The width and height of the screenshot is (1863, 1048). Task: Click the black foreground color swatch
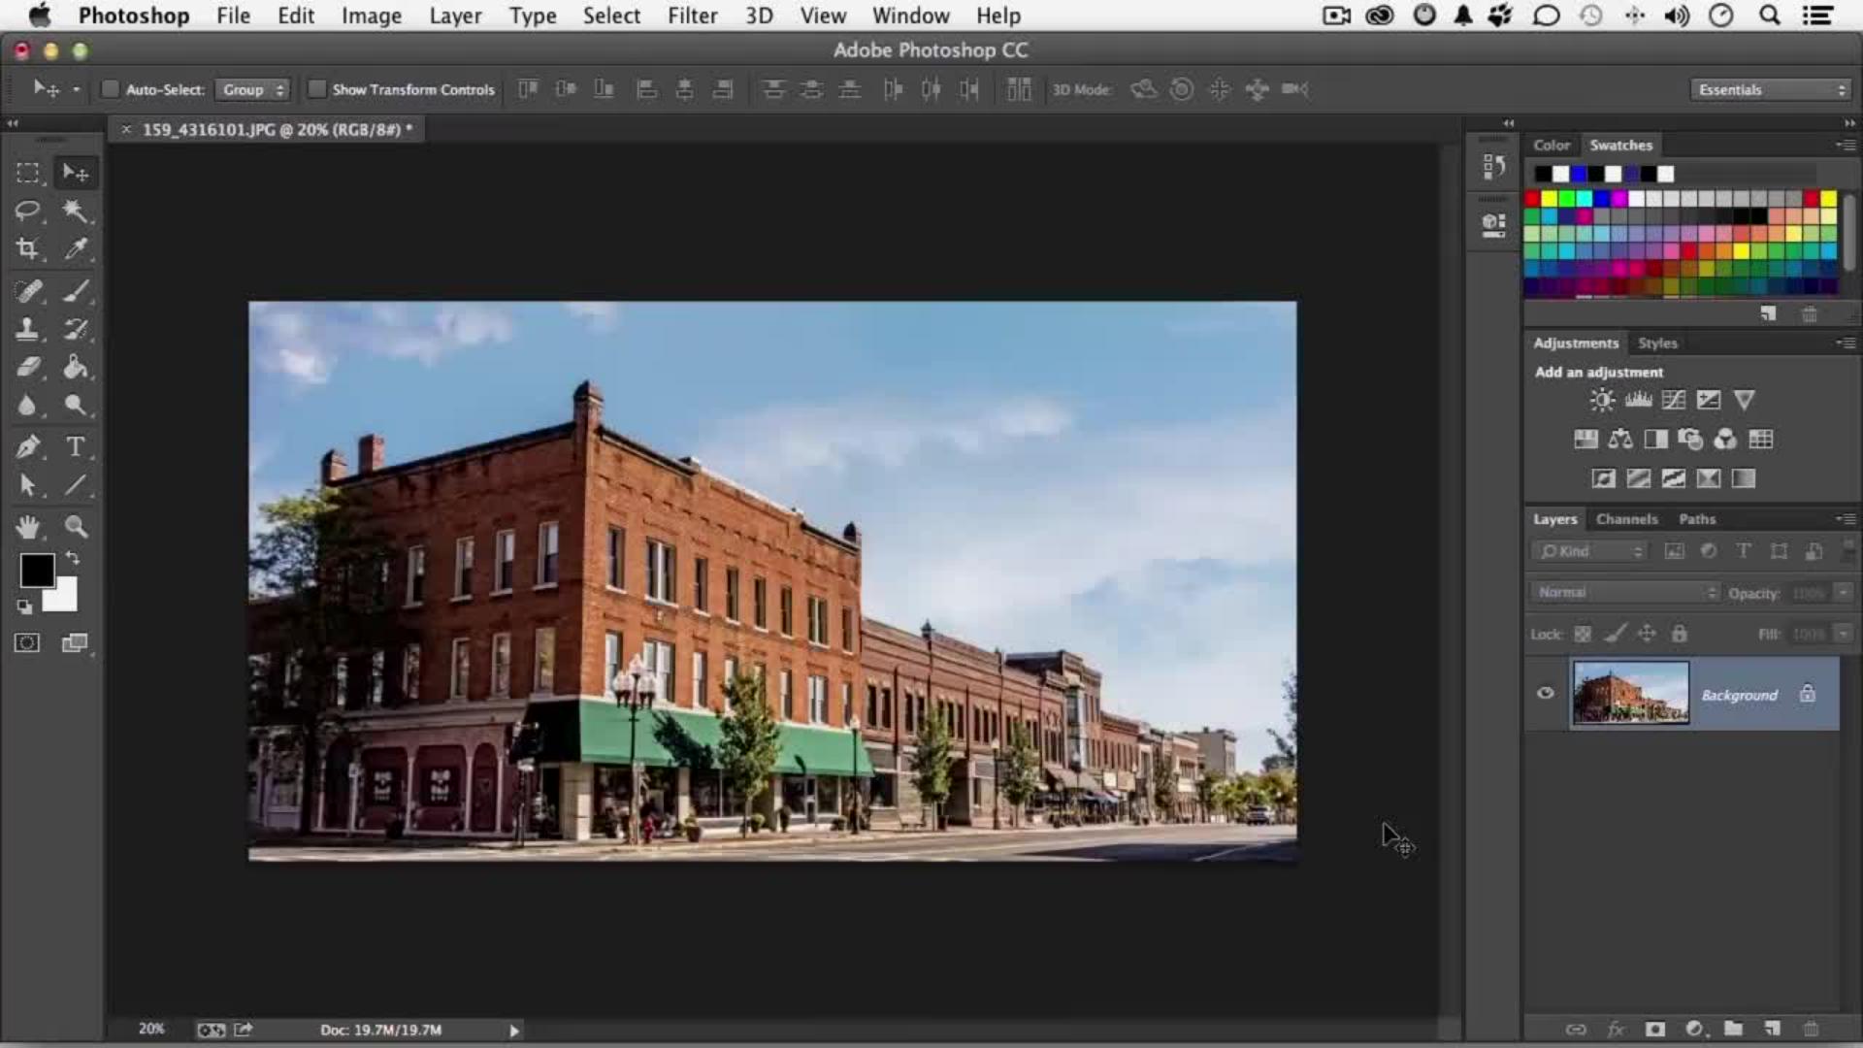click(x=37, y=571)
